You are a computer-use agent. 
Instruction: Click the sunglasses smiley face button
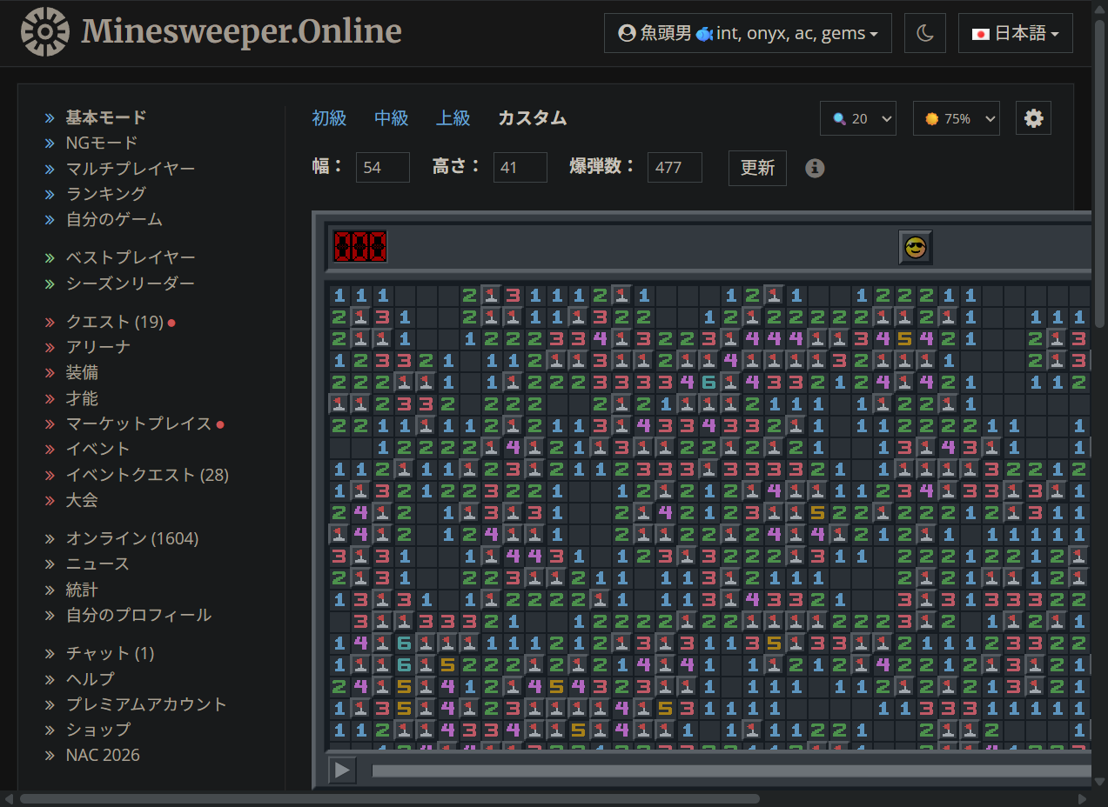coord(916,248)
